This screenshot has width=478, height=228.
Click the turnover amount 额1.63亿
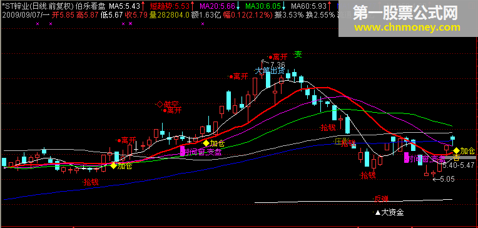point(206,14)
